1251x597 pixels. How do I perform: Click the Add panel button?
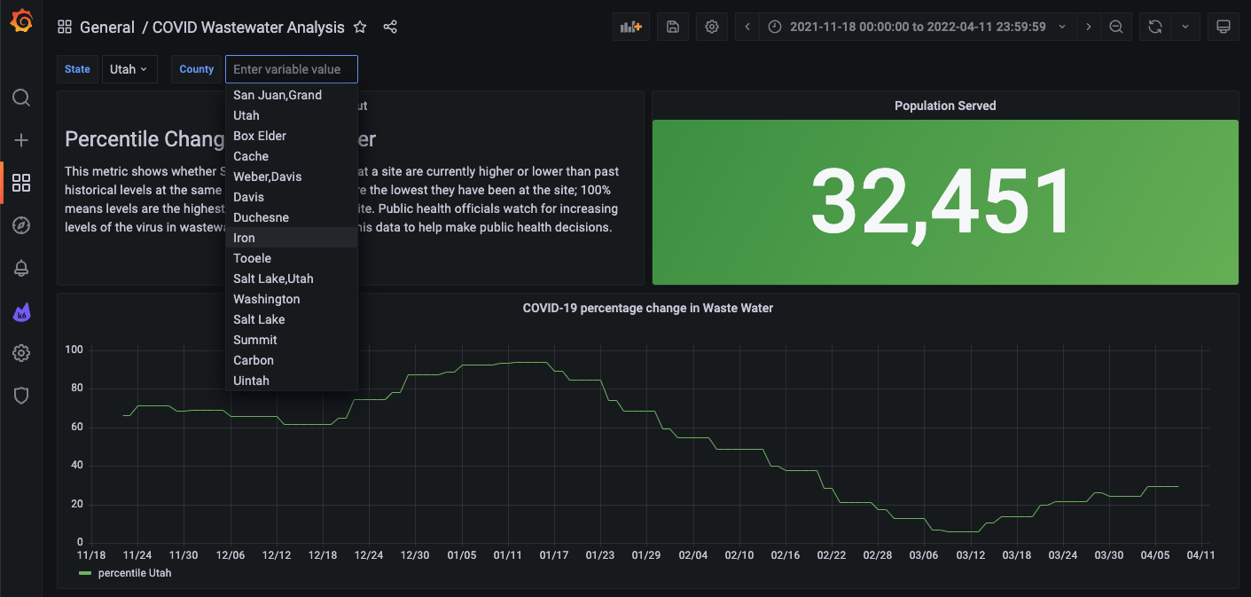(631, 27)
